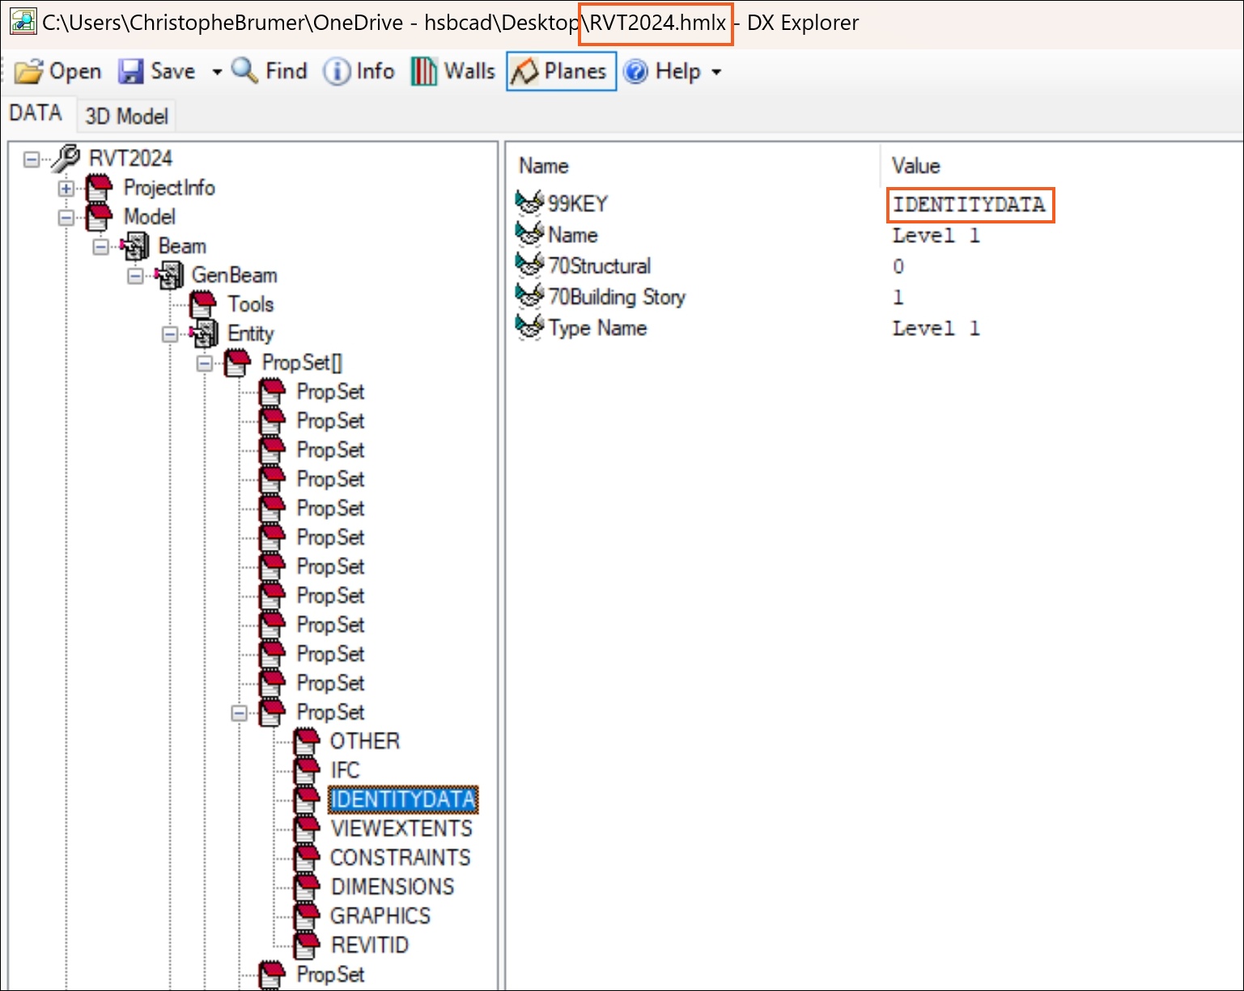
Task: Switch to the 3D Model tab
Action: (126, 116)
